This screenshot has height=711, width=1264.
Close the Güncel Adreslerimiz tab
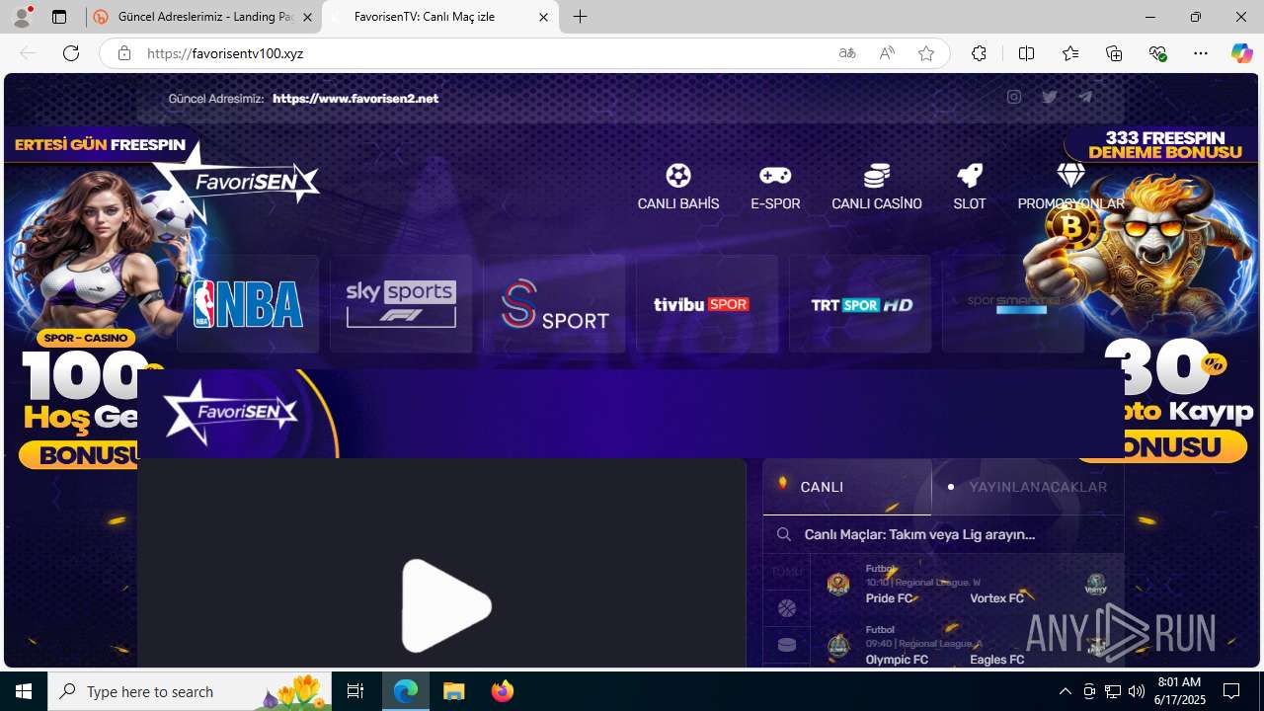coord(307,17)
